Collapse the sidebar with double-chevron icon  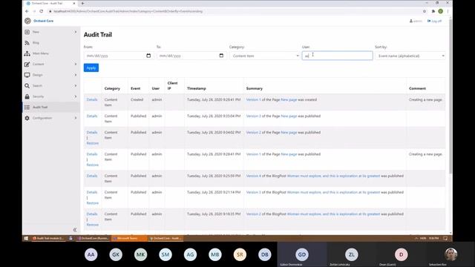click(x=75, y=230)
